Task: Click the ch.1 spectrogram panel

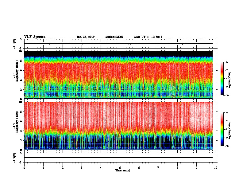Action: (x=118, y=75)
